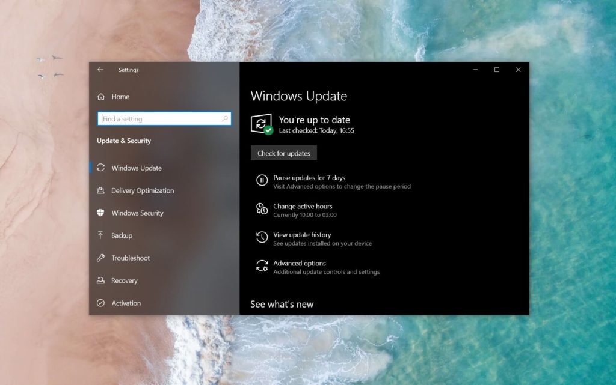
Task: Click the Change active hours clock icon
Action: click(x=261, y=210)
